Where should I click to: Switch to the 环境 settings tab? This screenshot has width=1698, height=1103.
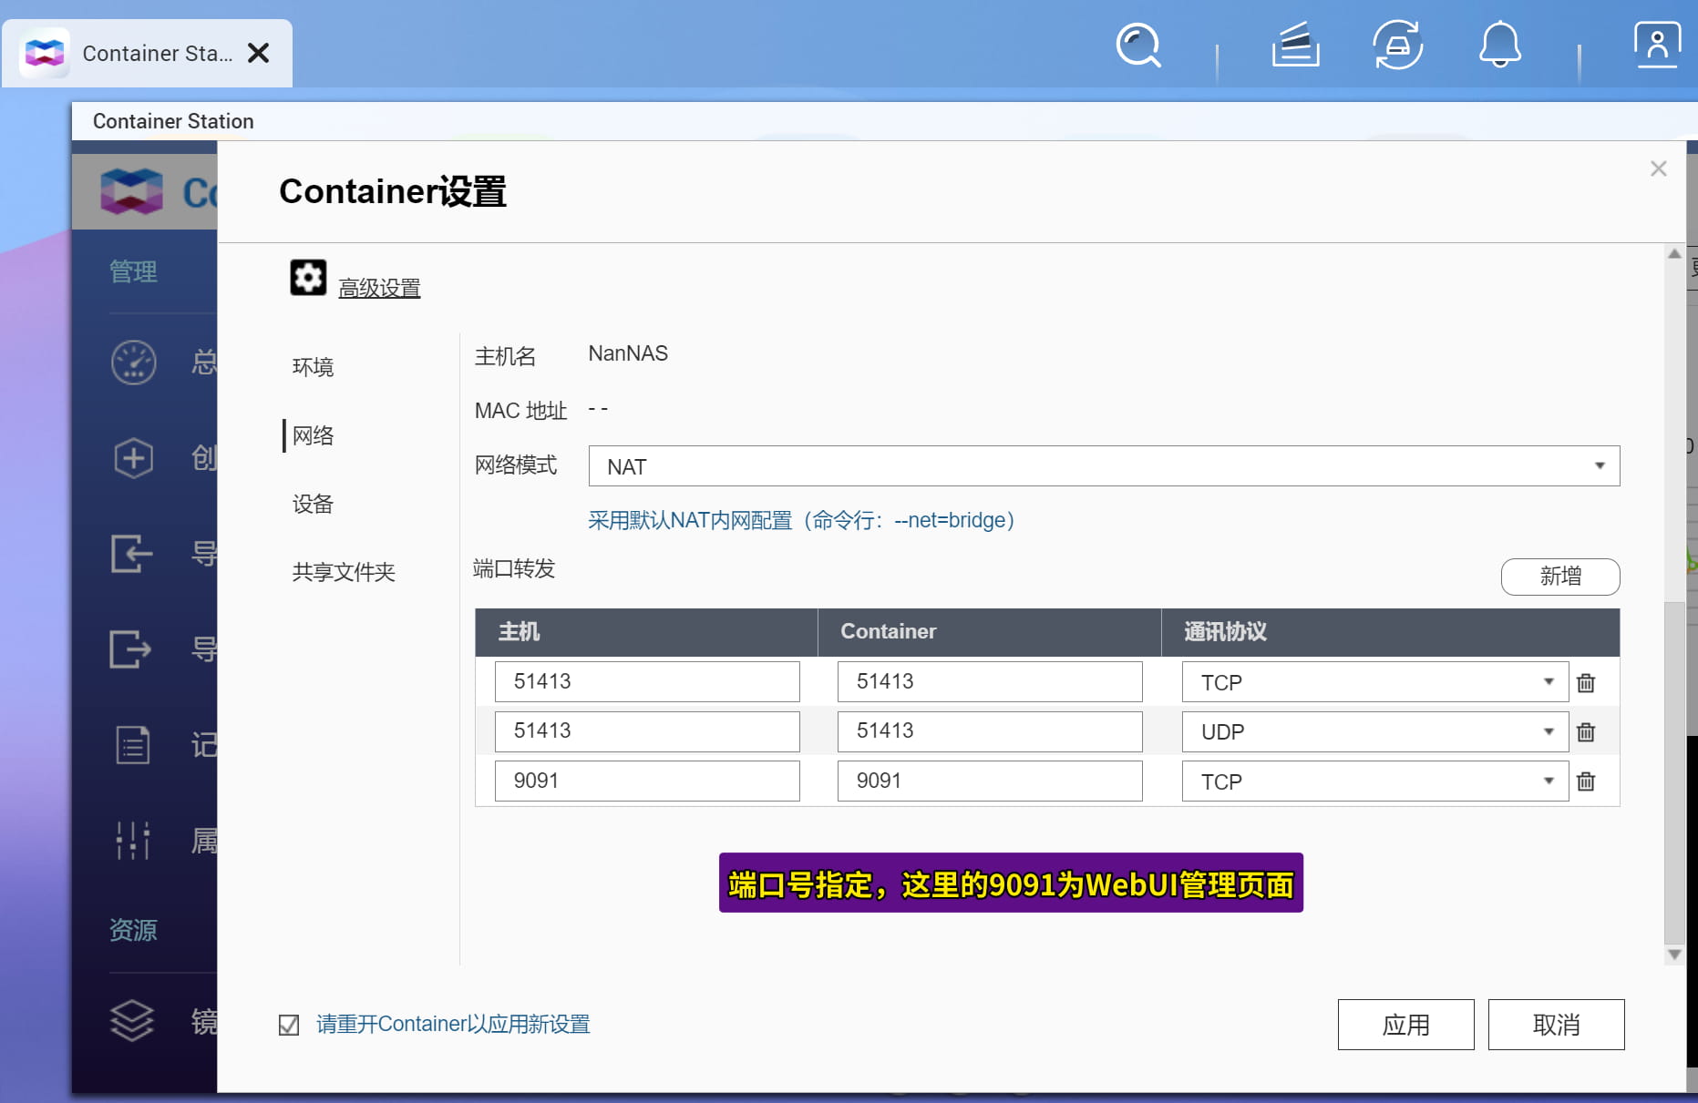(x=313, y=366)
